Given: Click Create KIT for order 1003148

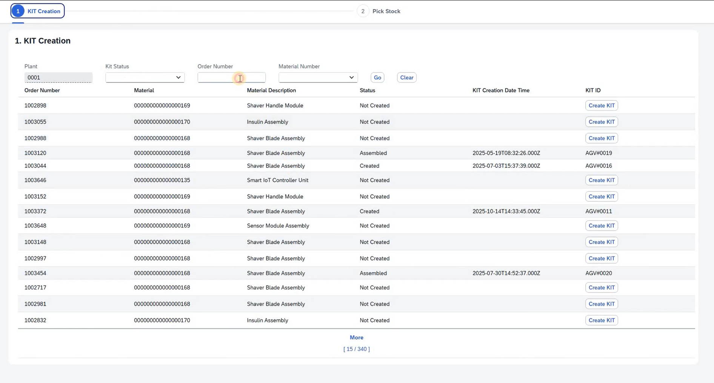Looking at the screenshot, I should pos(601,242).
